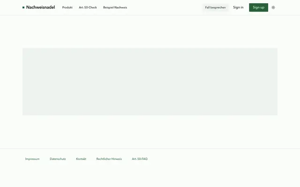Open the Produkt nav item
The image size is (300, 187).
pos(67,7)
